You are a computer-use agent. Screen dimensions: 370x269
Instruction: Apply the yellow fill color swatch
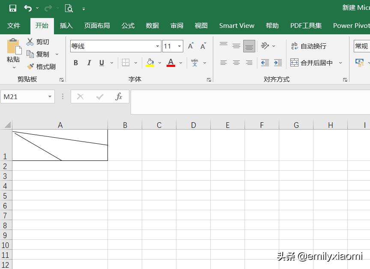click(150, 63)
